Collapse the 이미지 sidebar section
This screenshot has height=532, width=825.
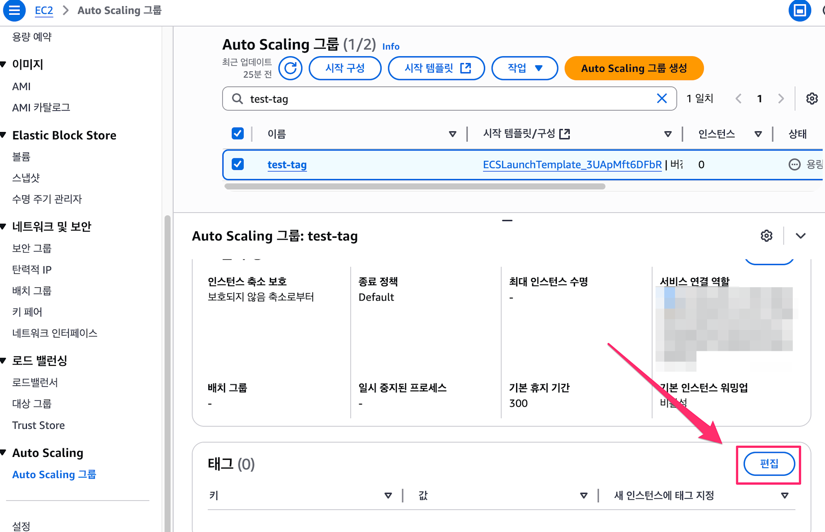pyautogui.click(x=4, y=64)
